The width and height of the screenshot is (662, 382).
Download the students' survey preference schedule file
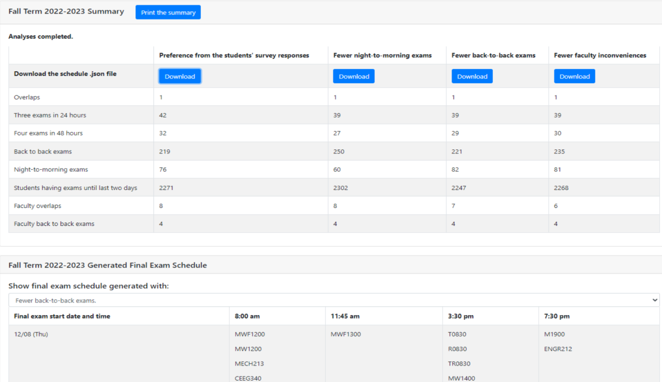click(180, 77)
